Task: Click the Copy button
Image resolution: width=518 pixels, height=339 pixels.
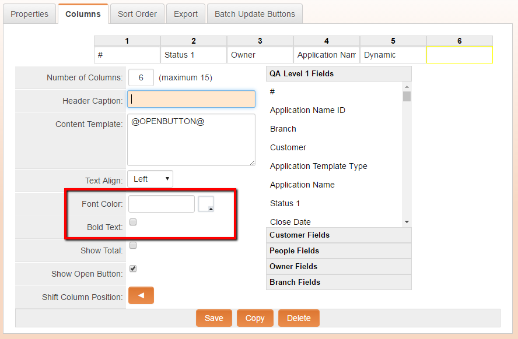Action: [x=255, y=318]
